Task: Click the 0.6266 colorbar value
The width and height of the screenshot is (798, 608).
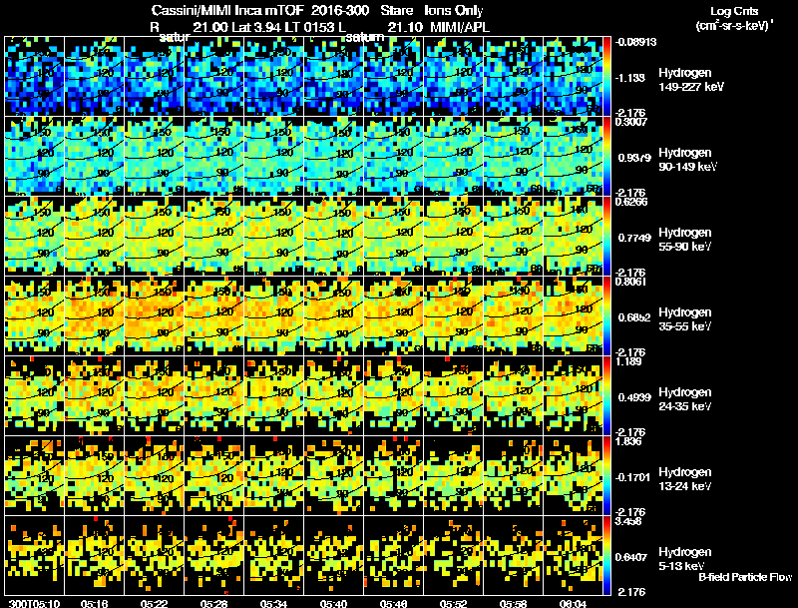Action: 631,201
